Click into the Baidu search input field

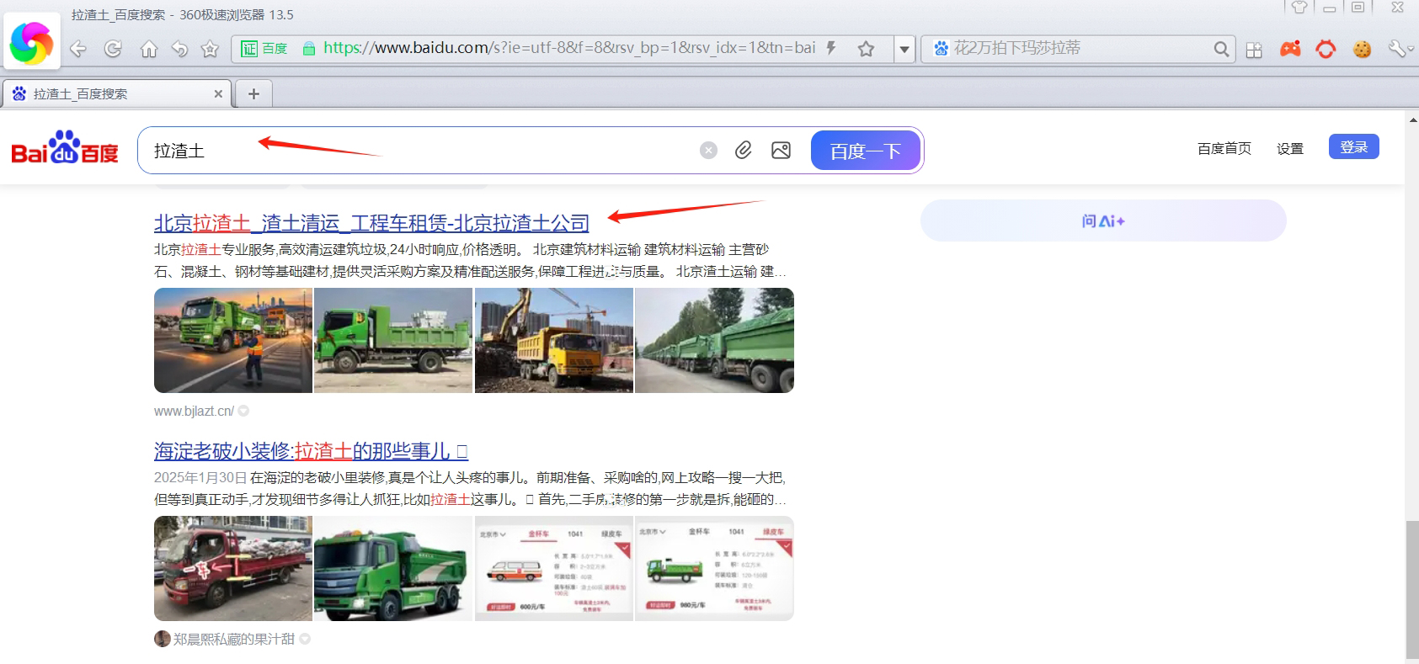click(421, 151)
